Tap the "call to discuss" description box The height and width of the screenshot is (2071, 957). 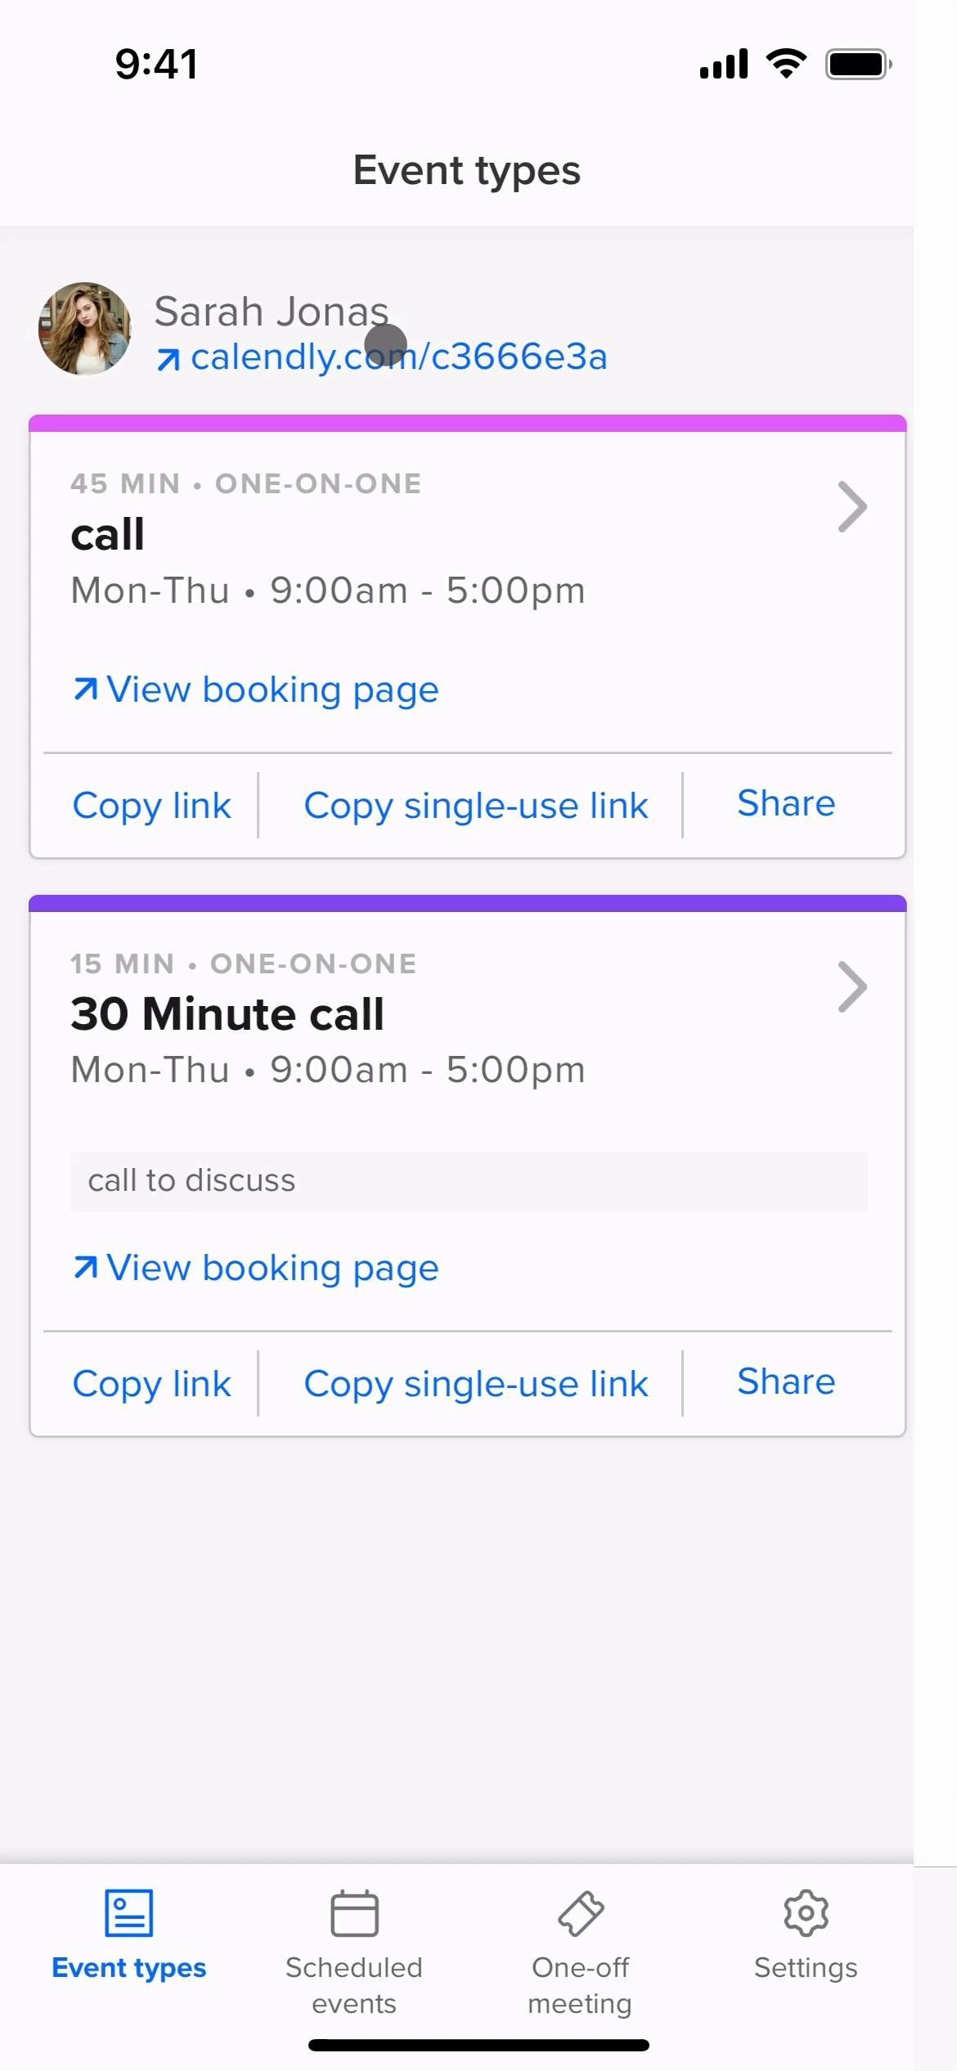point(469,1181)
